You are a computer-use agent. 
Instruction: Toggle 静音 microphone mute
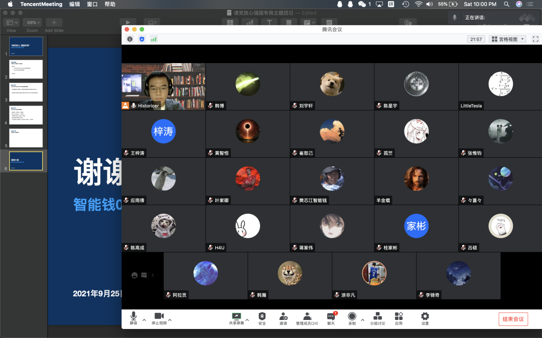tap(133, 318)
